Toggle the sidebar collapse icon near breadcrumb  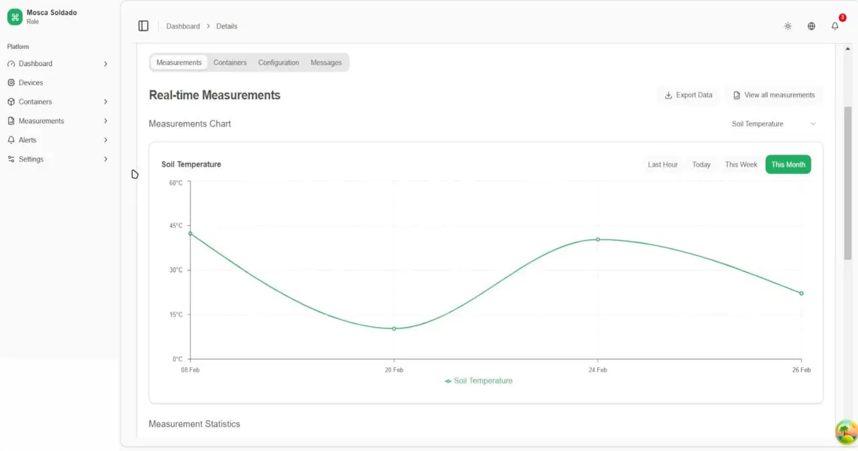[x=143, y=25]
